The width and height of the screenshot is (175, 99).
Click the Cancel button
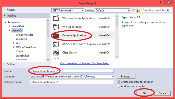[162, 93]
